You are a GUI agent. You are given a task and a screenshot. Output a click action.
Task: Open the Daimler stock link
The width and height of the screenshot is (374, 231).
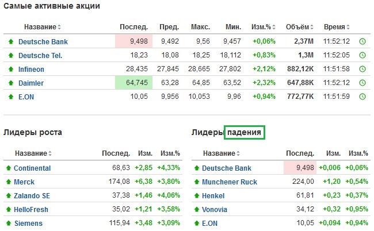click(31, 83)
